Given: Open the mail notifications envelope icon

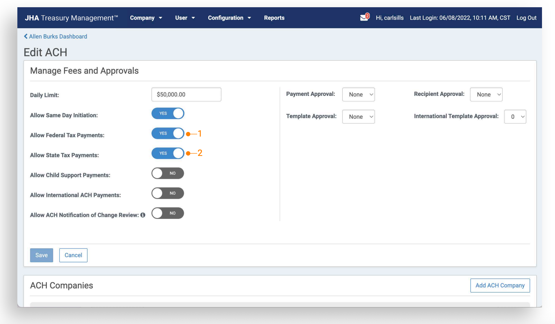Looking at the screenshot, I should [x=364, y=18].
